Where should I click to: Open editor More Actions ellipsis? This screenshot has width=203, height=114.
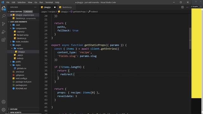[187, 7]
